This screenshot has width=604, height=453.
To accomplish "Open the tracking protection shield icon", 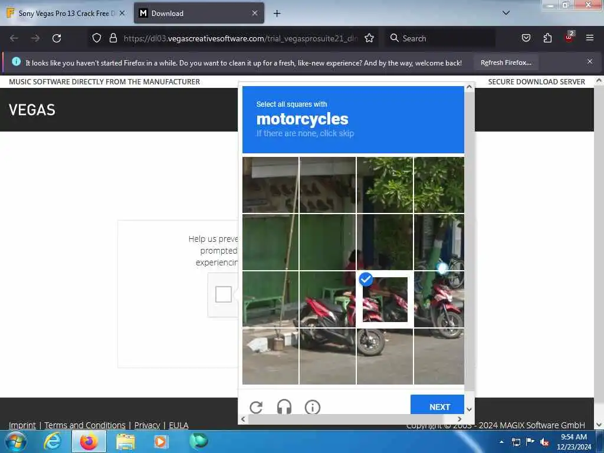I will (97, 38).
